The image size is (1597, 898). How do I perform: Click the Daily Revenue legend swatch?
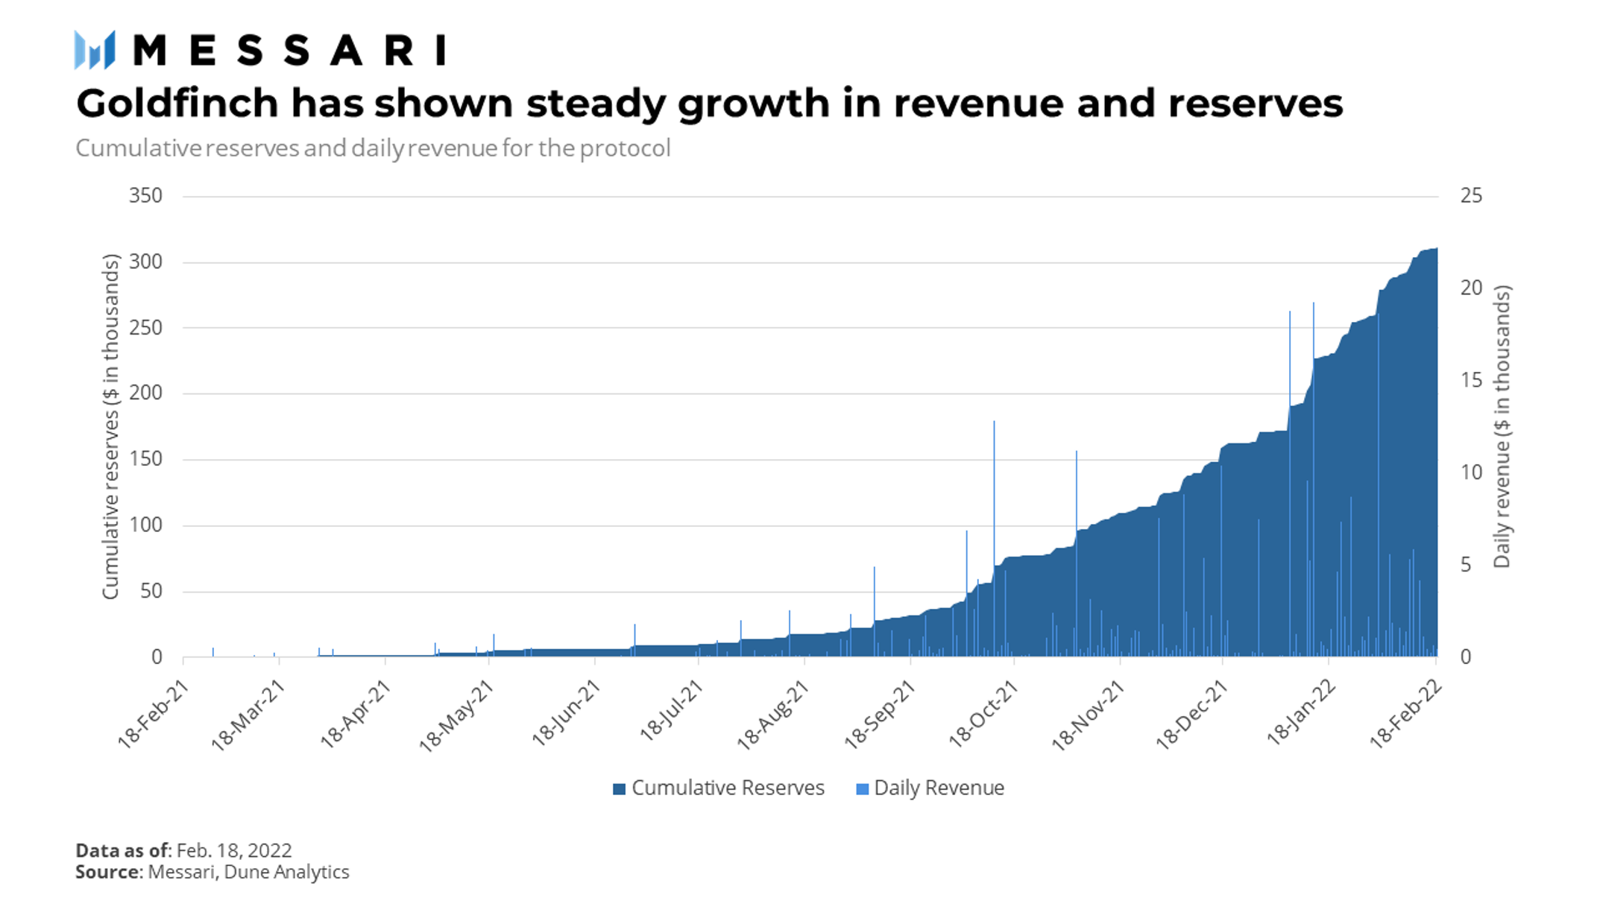[862, 788]
